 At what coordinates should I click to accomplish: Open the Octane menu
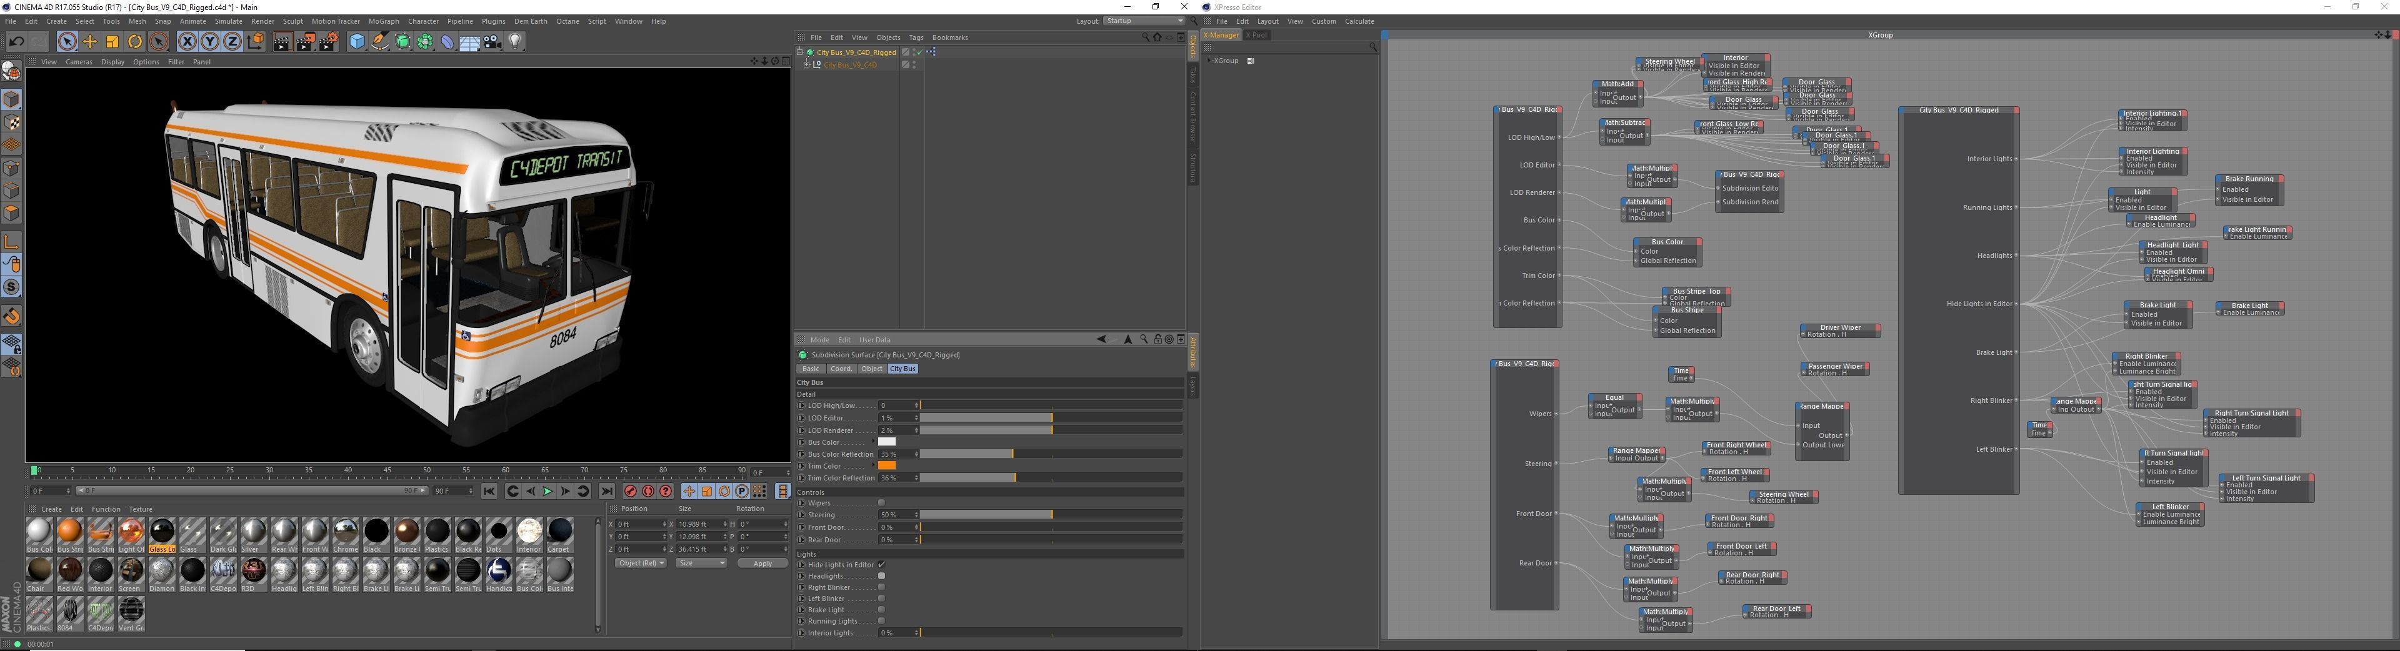pos(567,21)
